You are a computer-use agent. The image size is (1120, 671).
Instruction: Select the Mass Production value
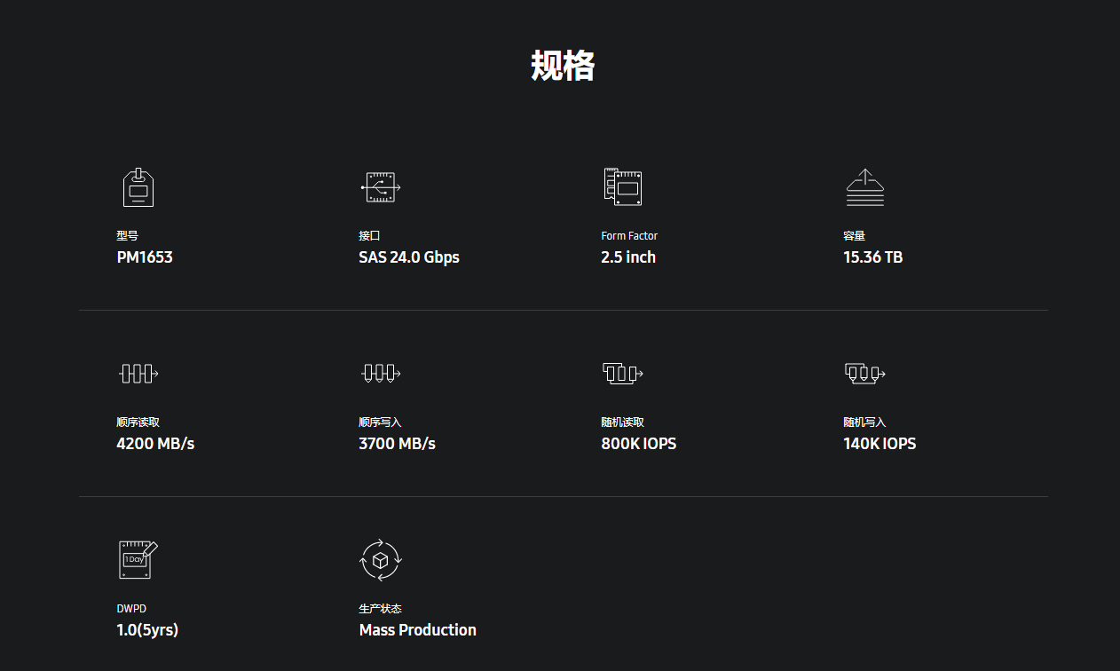418,630
